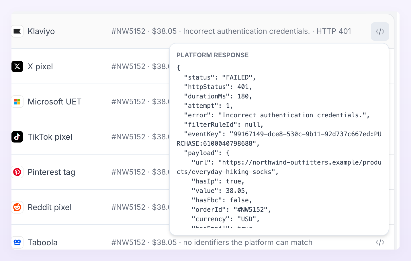Click the "hasIp": true line
Viewport: 411px width, 261px height.
click(218, 181)
